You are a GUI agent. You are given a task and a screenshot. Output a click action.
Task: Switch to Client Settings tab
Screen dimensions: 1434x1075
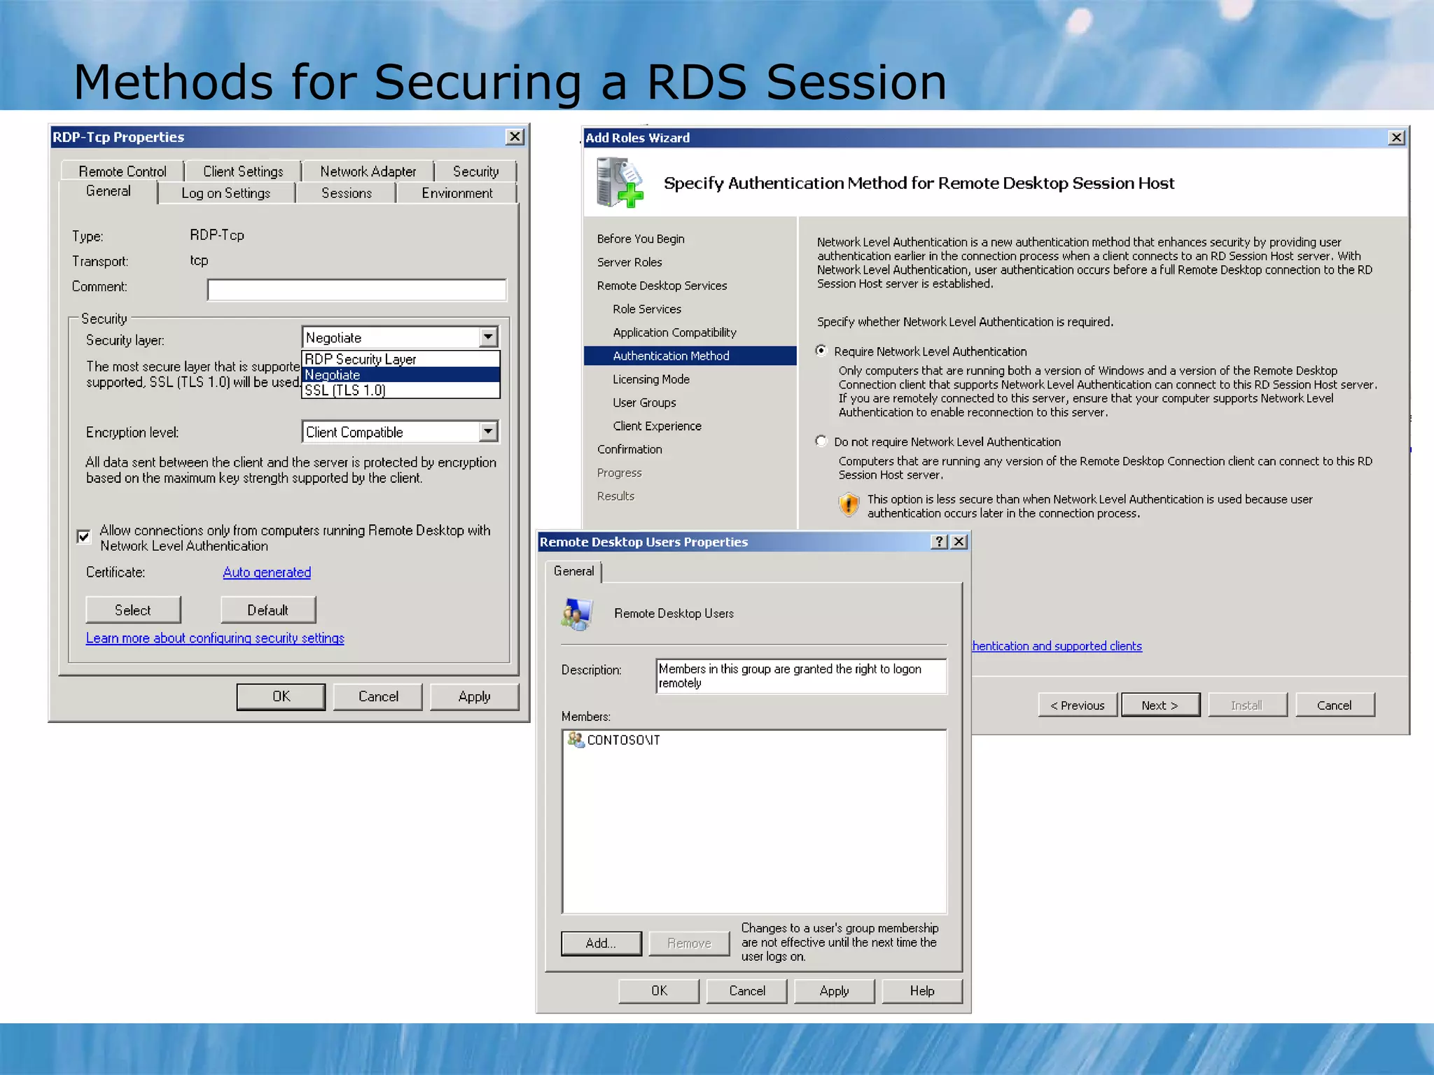243,171
